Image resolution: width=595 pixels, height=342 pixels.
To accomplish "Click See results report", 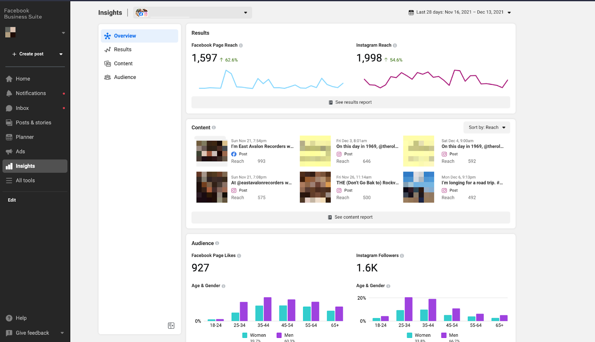I will click(350, 102).
